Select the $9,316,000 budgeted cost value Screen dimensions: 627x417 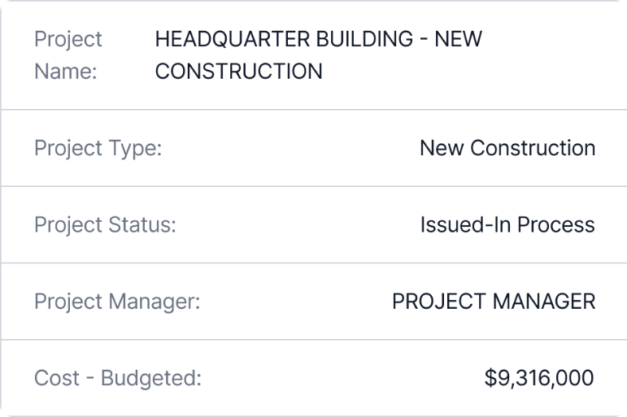[x=538, y=378]
